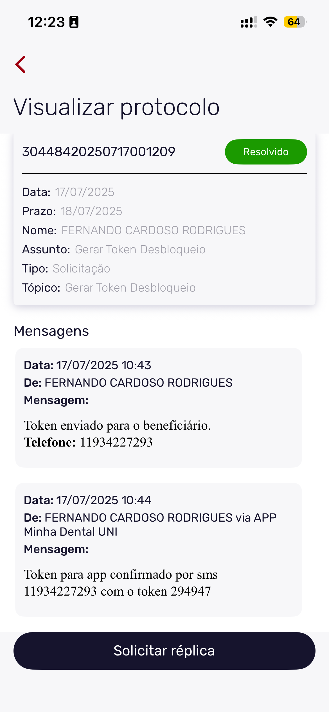Tap the Nome field value
The height and width of the screenshot is (712, 329).
point(154,230)
